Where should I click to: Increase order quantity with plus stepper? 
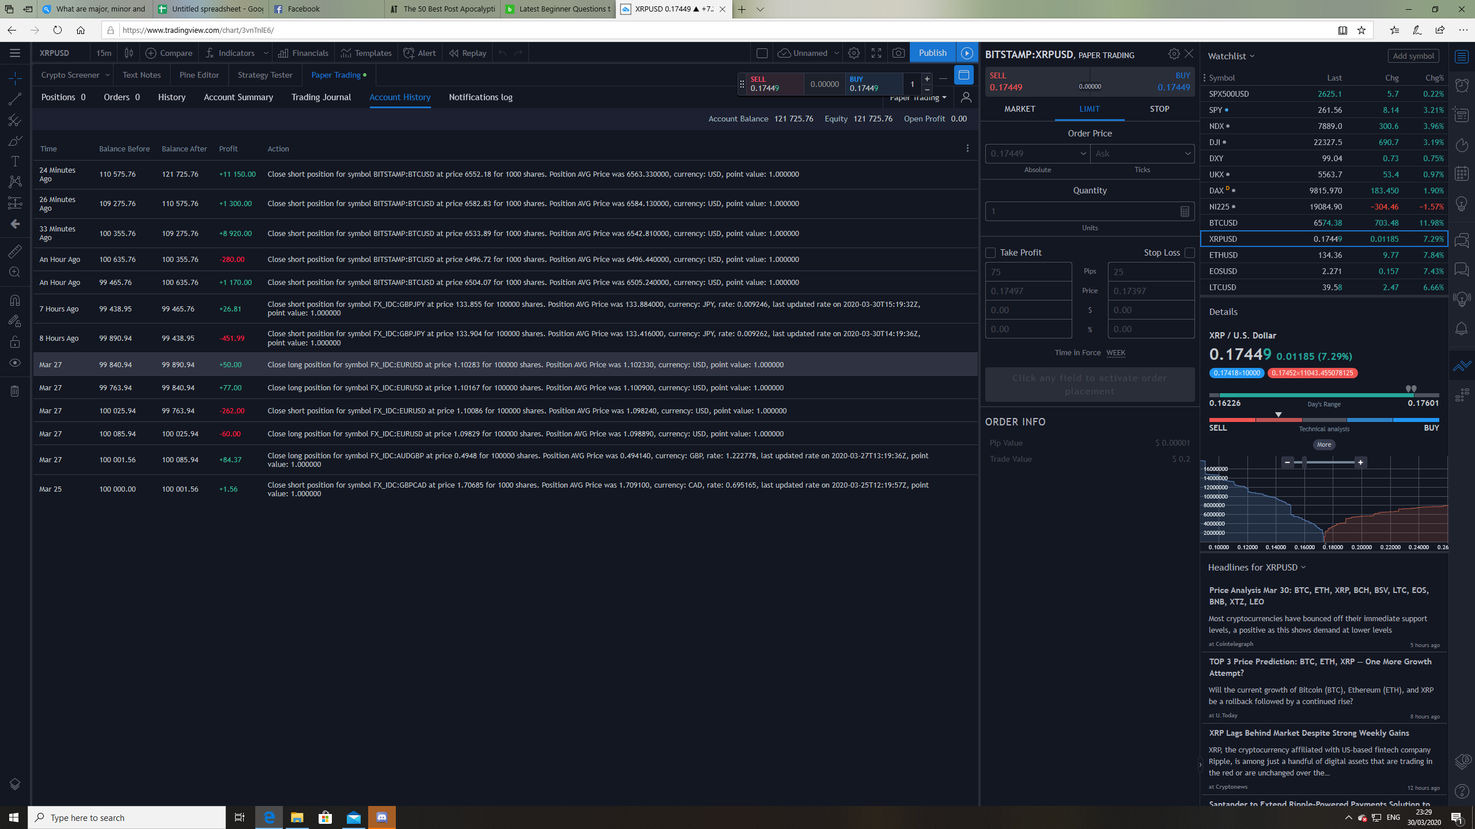(927, 79)
